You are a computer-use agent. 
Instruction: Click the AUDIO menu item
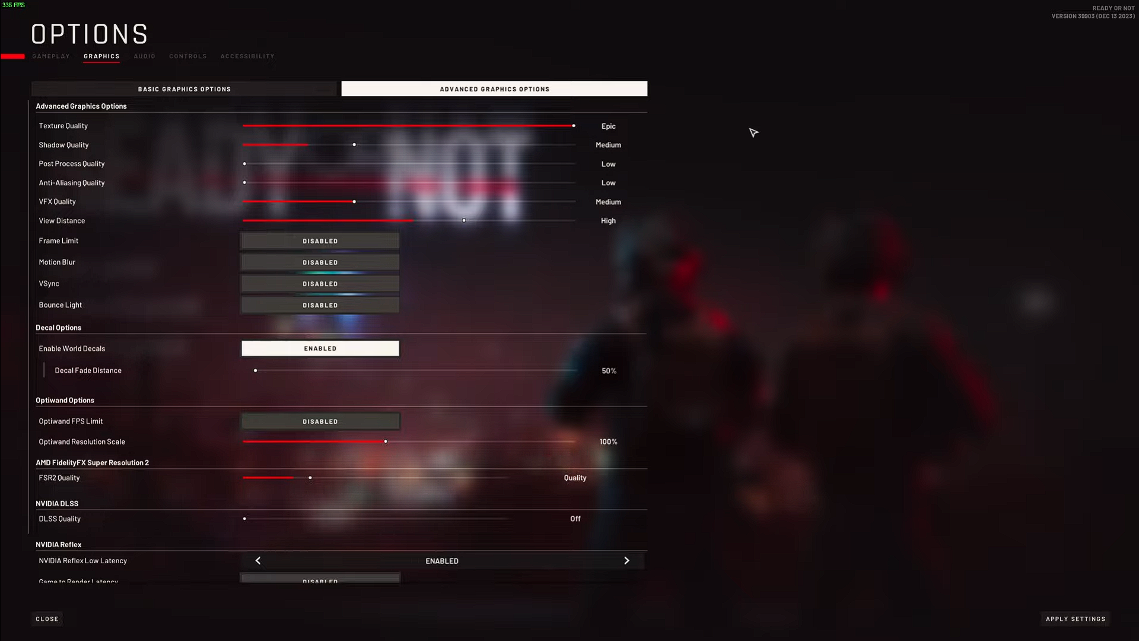click(x=145, y=56)
